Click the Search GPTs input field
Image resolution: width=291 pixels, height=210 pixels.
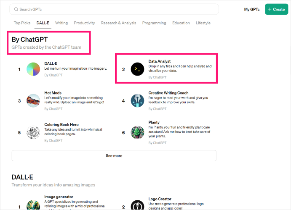tap(114, 9)
